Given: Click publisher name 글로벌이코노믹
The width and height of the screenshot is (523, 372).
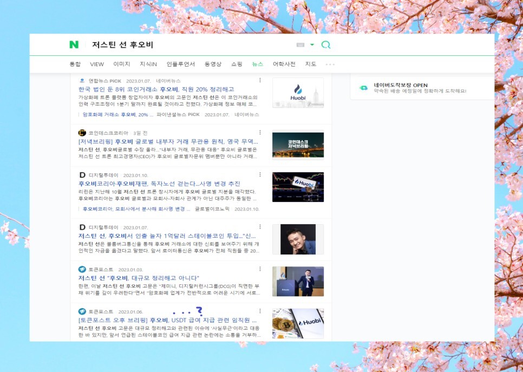Looking at the screenshot, I should [212, 209].
